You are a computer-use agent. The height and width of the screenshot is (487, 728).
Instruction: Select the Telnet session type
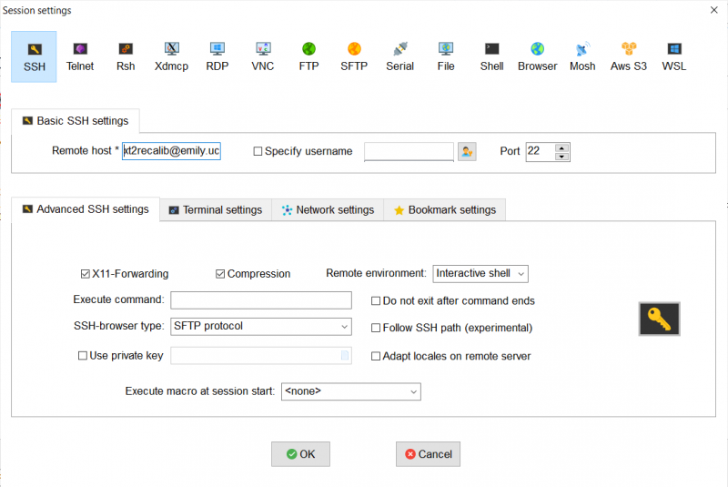point(80,56)
